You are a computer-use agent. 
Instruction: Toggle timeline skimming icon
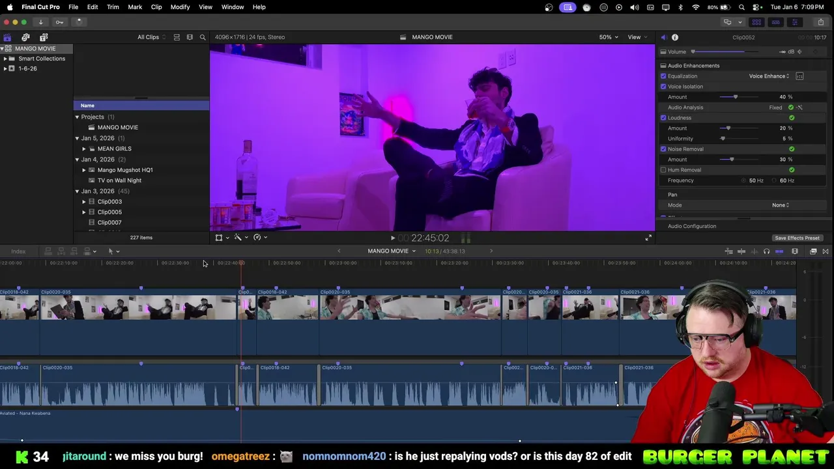pos(741,251)
